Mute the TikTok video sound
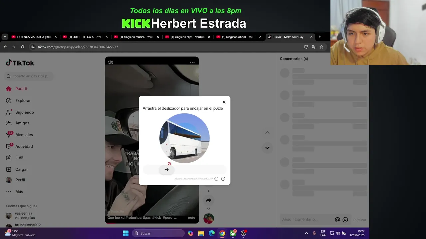 110,62
